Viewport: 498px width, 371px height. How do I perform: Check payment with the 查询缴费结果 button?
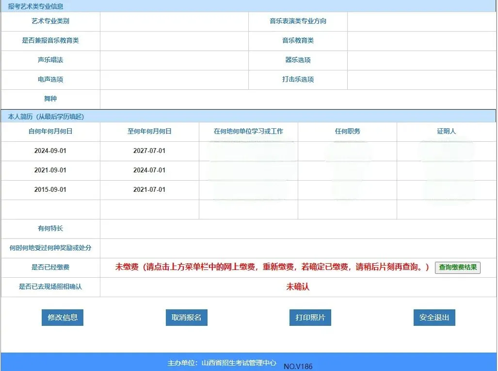[x=458, y=267]
